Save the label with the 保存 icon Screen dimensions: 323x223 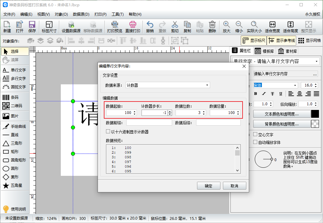32,27
